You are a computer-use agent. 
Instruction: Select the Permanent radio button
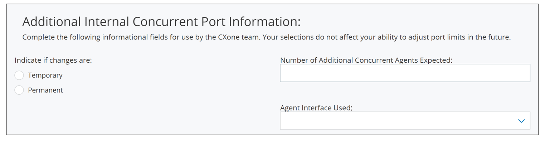coord(19,90)
